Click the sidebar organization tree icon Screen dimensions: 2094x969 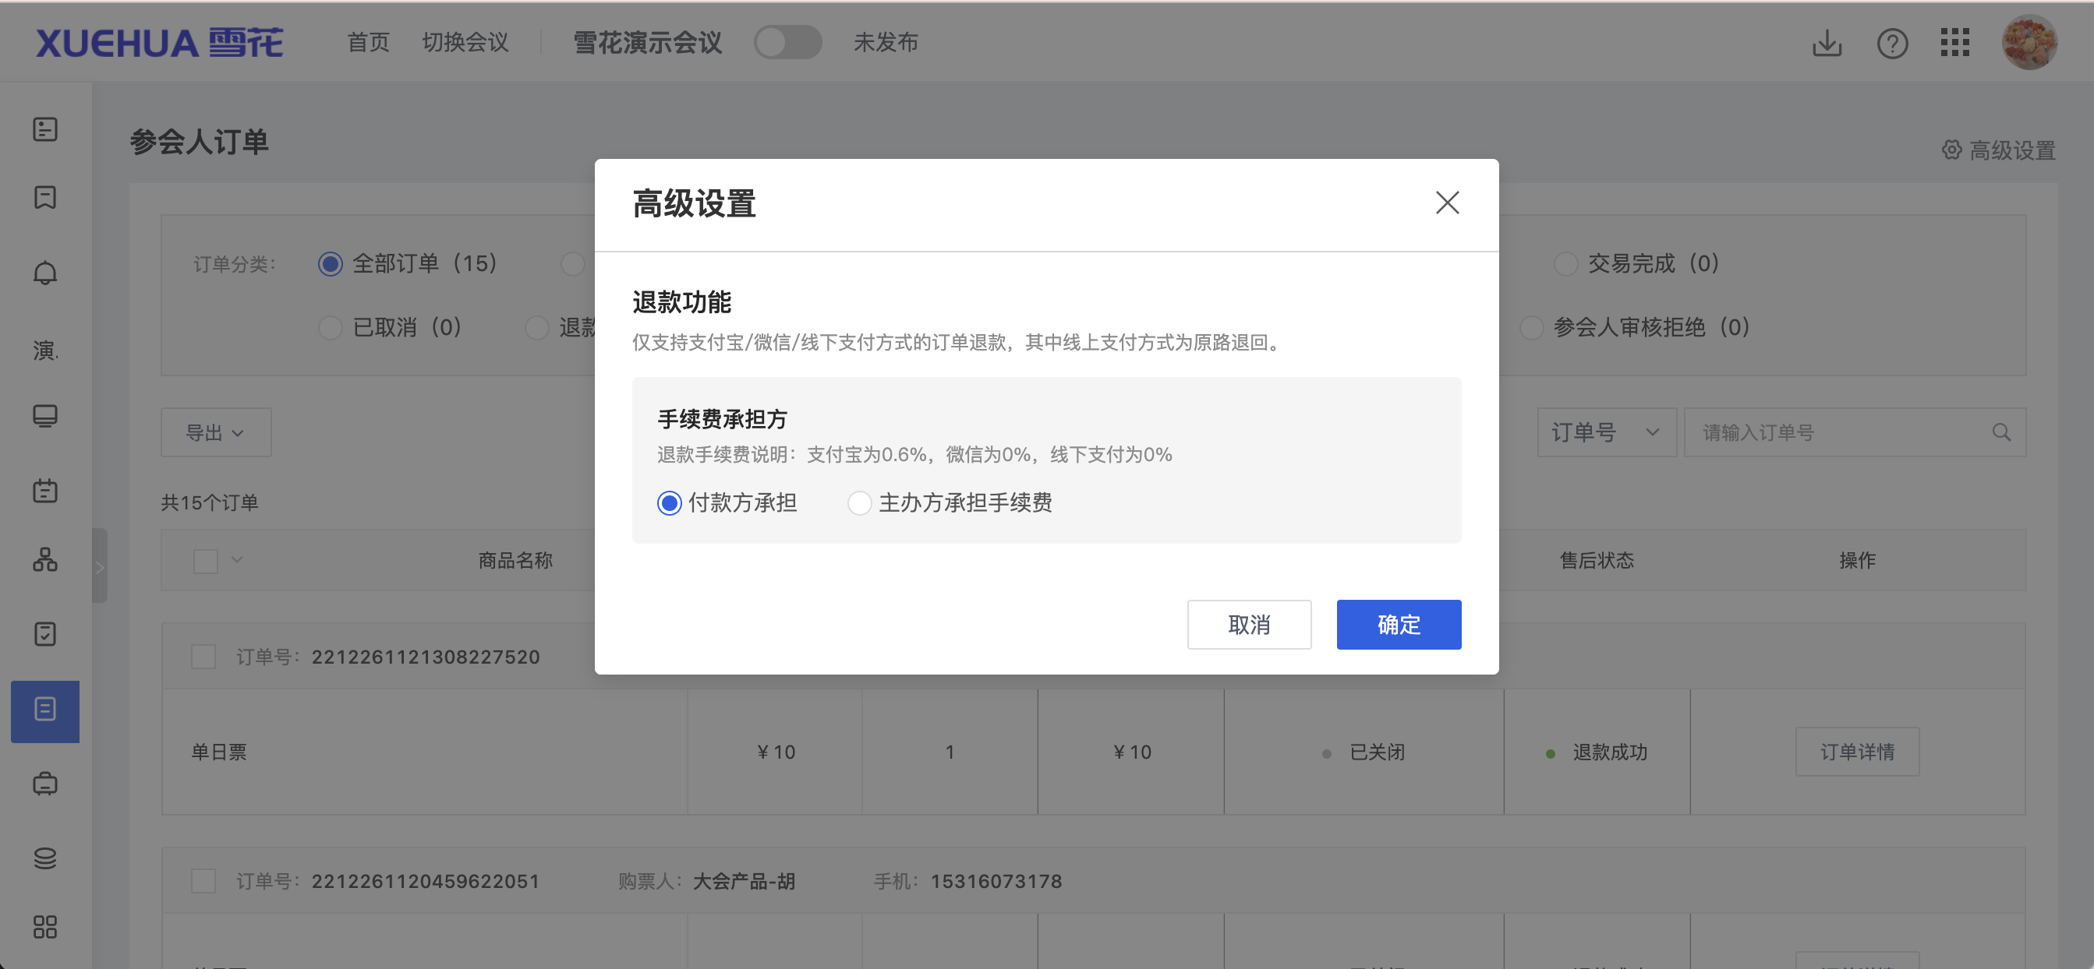(x=44, y=559)
